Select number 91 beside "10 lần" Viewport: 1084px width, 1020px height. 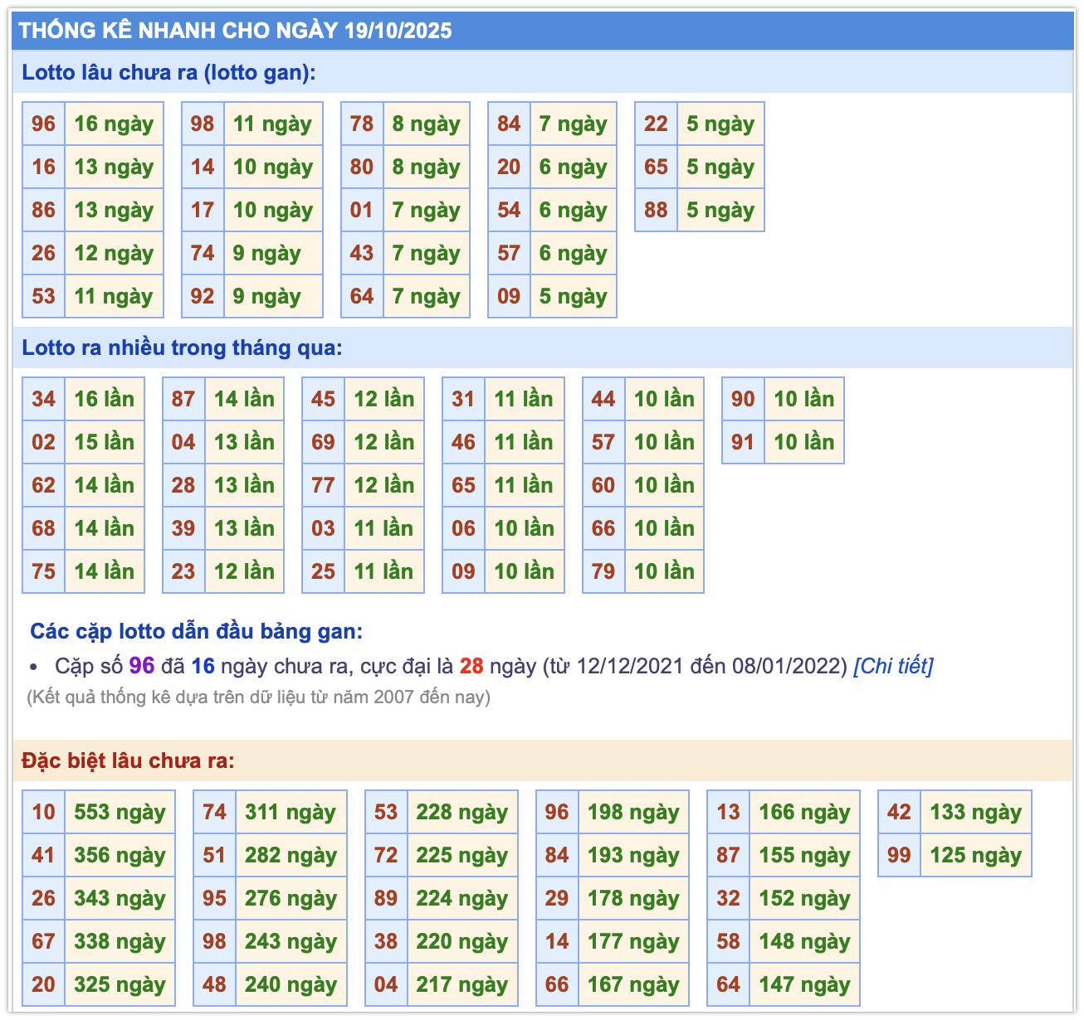coord(743,442)
